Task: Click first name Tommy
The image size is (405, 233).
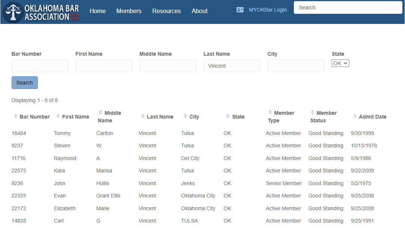Action: [62, 133]
